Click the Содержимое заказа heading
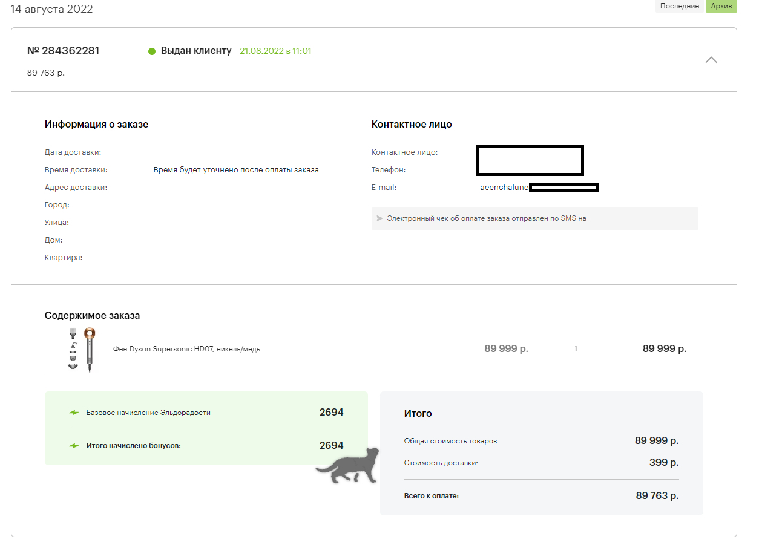The height and width of the screenshot is (542, 759). point(92,316)
